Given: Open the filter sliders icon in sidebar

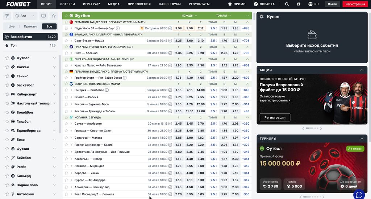Looking at the screenshot, I should pyautogui.click(x=7, y=16).
